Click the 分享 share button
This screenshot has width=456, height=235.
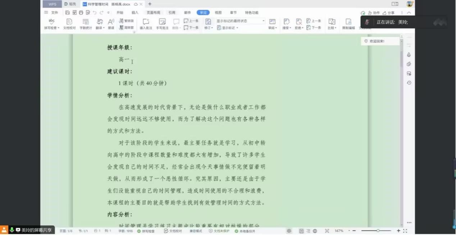point(389,13)
